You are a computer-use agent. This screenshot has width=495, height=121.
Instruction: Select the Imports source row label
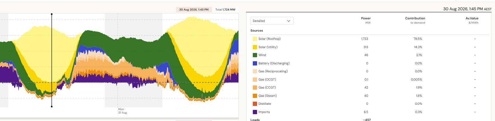click(264, 112)
